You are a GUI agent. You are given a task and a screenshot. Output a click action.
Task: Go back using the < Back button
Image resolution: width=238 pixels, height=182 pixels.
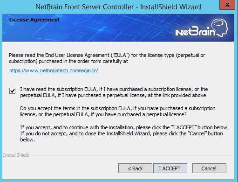point(135,168)
